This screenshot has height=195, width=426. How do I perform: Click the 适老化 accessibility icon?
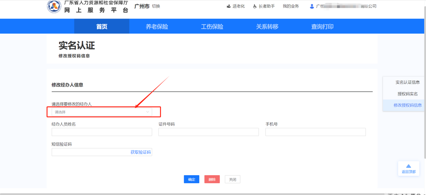coord(229,6)
